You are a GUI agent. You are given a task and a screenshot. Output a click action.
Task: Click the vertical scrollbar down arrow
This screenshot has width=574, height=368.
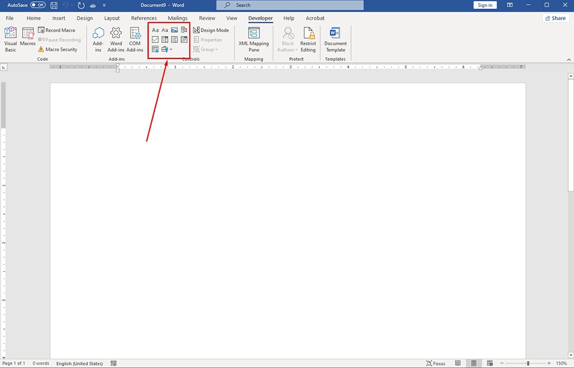(570, 355)
